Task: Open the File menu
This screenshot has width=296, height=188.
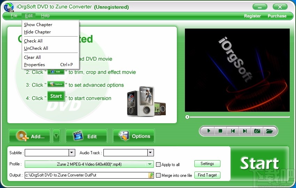Action: click(x=14, y=16)
